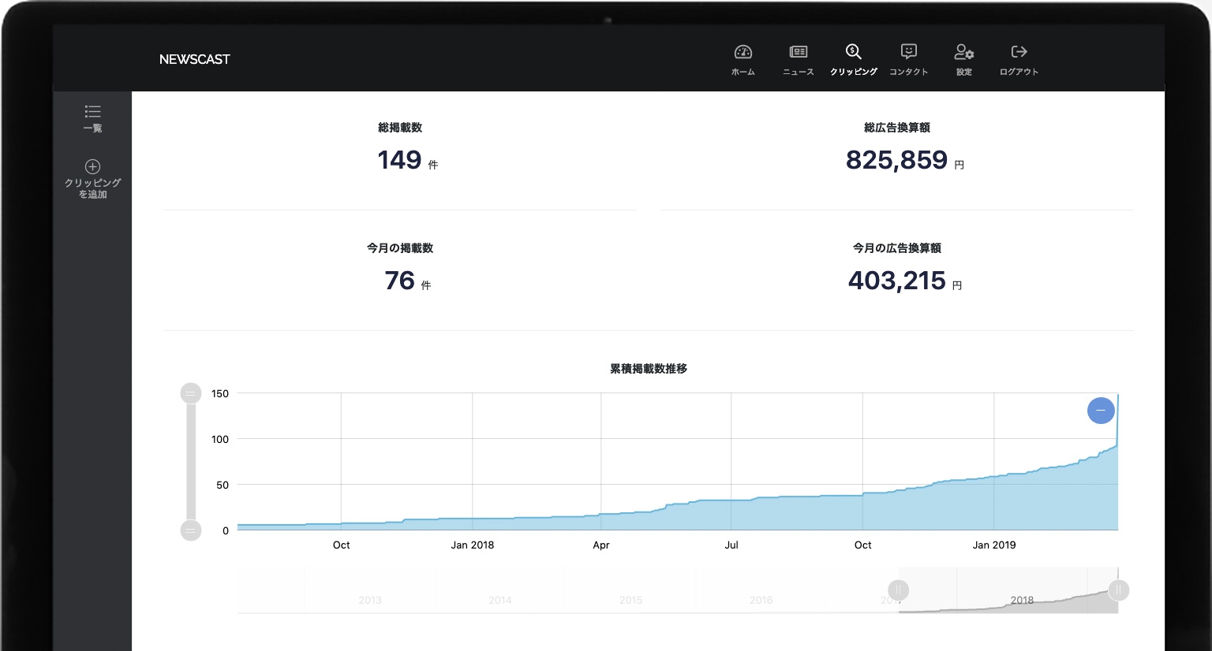Viewport: 1212px width, 651px height.
Task: Open the News section newspaper icon
Action: 798,53
